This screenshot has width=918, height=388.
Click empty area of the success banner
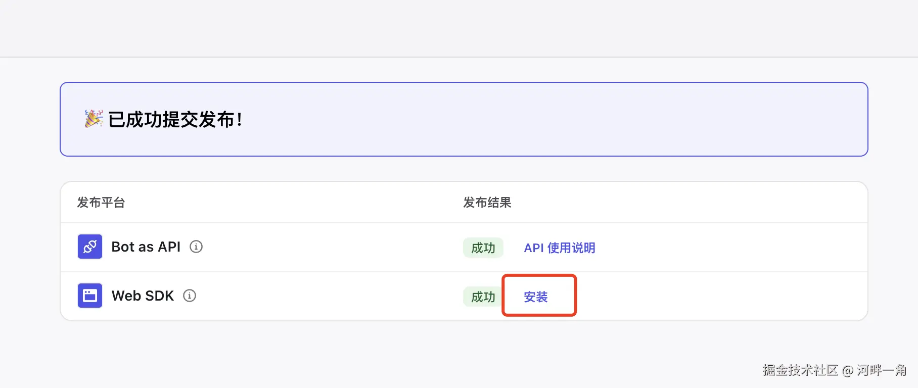(x=556, y=120)
